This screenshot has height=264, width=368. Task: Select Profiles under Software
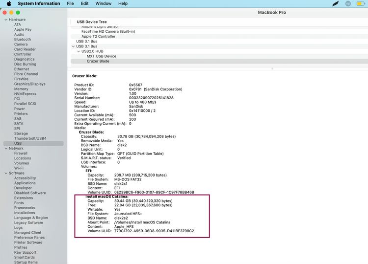pos(21,247)
